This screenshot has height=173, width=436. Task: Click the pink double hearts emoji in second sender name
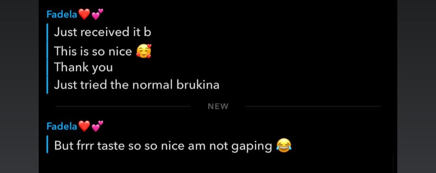(97, 126)
